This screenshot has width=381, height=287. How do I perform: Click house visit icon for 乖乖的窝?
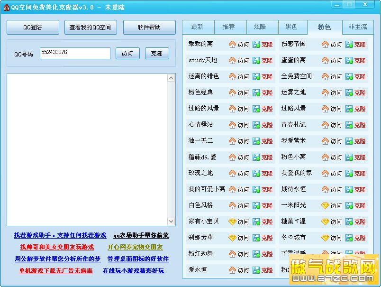click(x=232, y=44)
